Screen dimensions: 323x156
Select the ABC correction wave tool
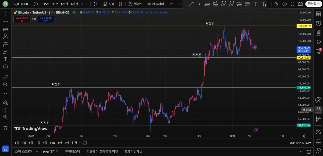tap(231, 4)
